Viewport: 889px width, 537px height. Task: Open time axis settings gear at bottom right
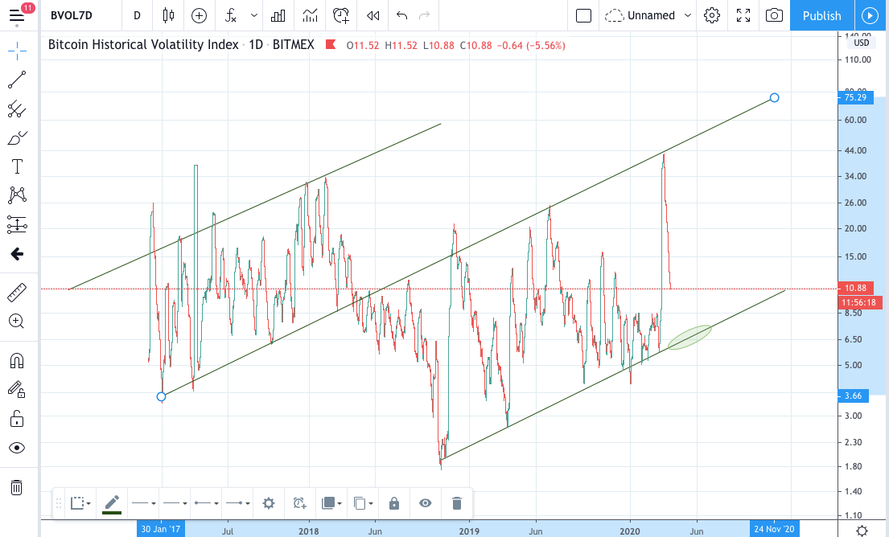click(x=862, y=530)
